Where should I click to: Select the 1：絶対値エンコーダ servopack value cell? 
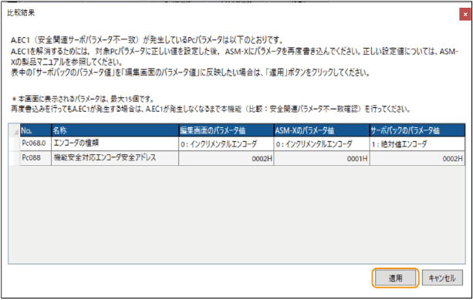pos(417,143)
